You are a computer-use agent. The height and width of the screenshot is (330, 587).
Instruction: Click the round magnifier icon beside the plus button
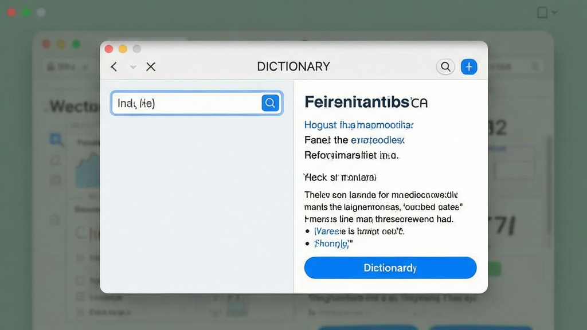445,67
